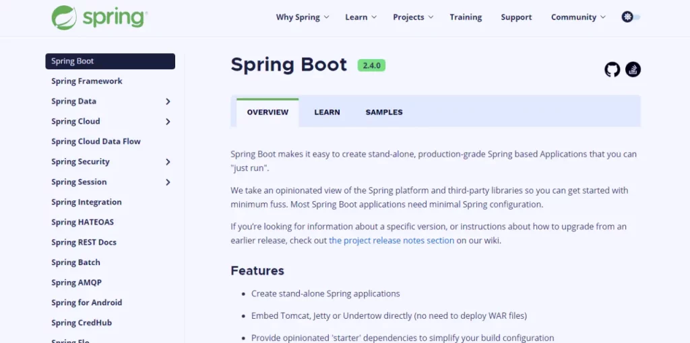
Task: Click 'Embed Tomcat, Jetty or Undertow' bullet
Action: 389,316
